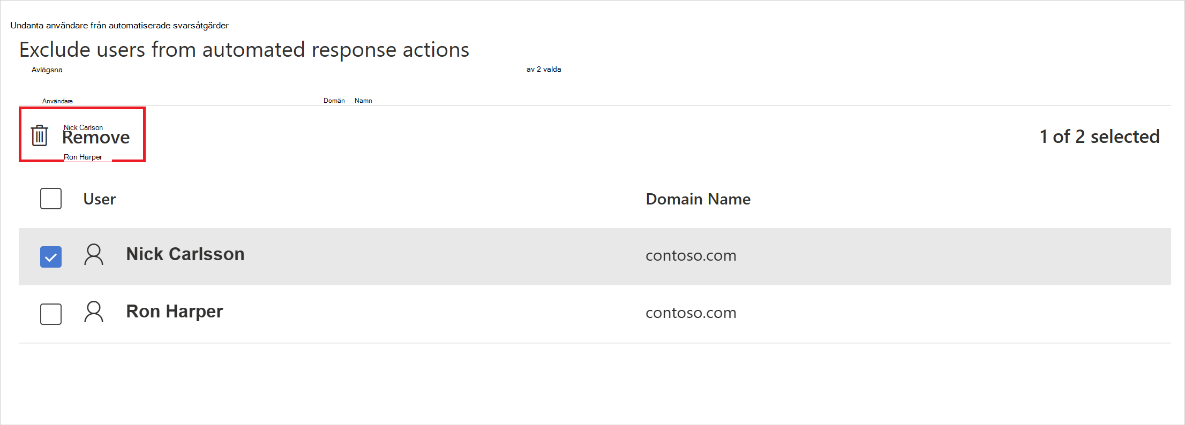This screenshot has width=1185, height=425.
Task: Click the small "Användare" label
Action: pos(57,101)
